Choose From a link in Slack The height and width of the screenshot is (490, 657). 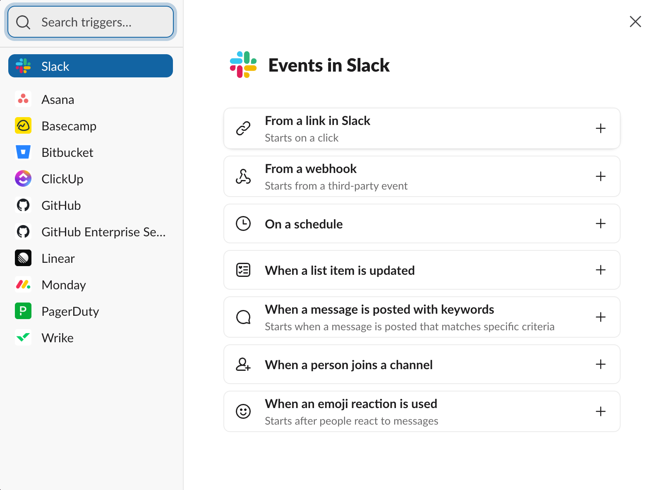[x=422, y=128]
